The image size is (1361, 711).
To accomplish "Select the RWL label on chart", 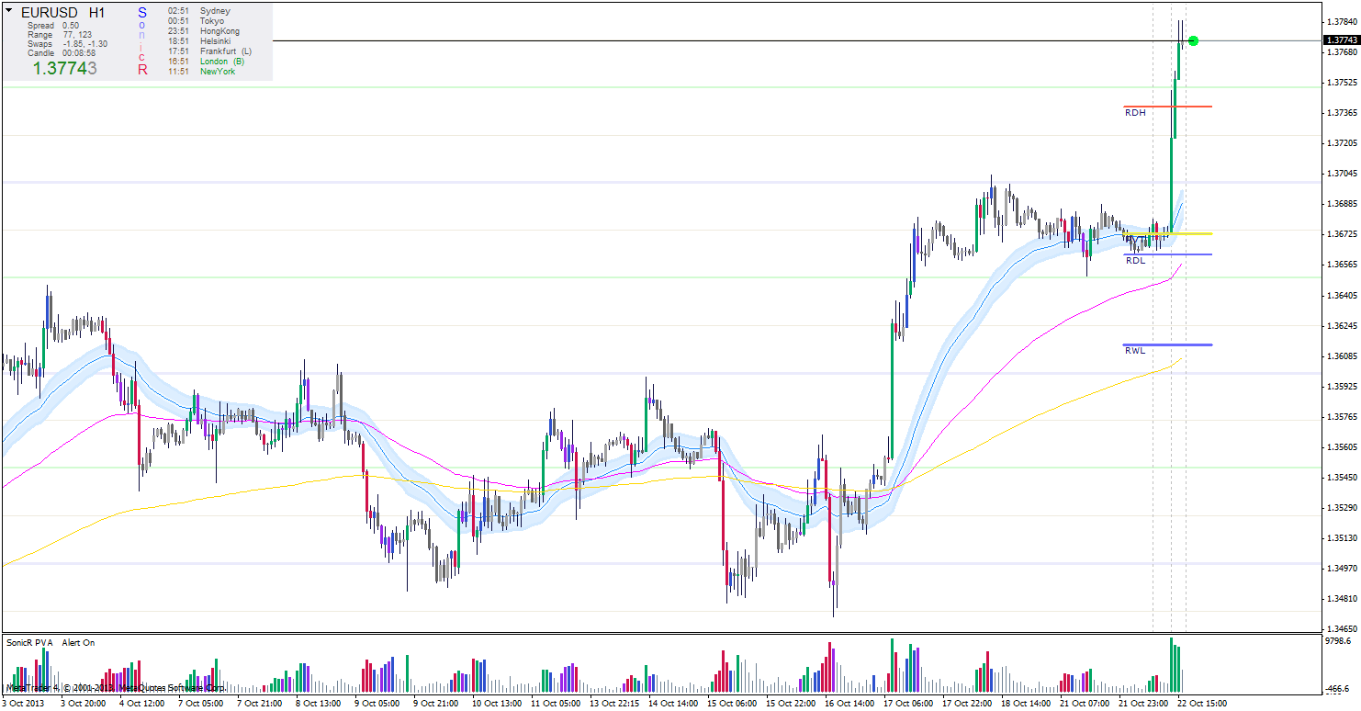I will point(1135,351).
